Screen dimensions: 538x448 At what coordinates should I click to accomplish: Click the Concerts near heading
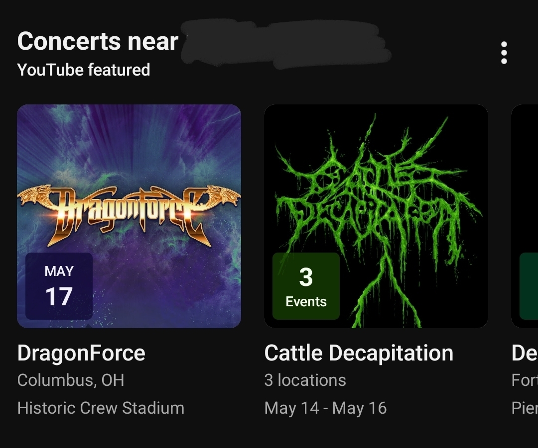98,41
